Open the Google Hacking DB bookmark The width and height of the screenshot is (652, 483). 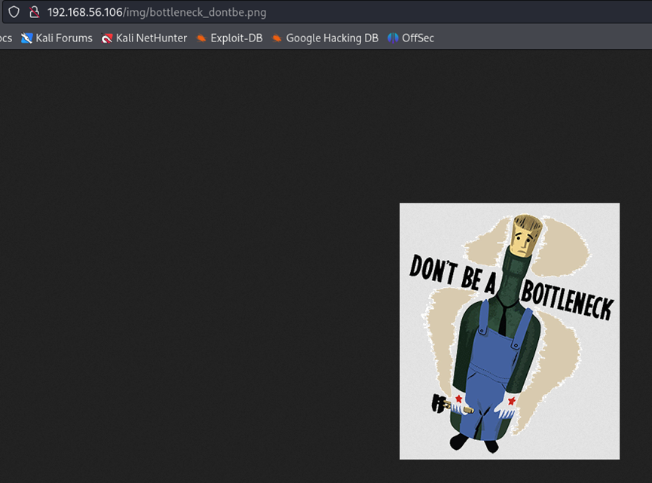(x=325, y=38)
